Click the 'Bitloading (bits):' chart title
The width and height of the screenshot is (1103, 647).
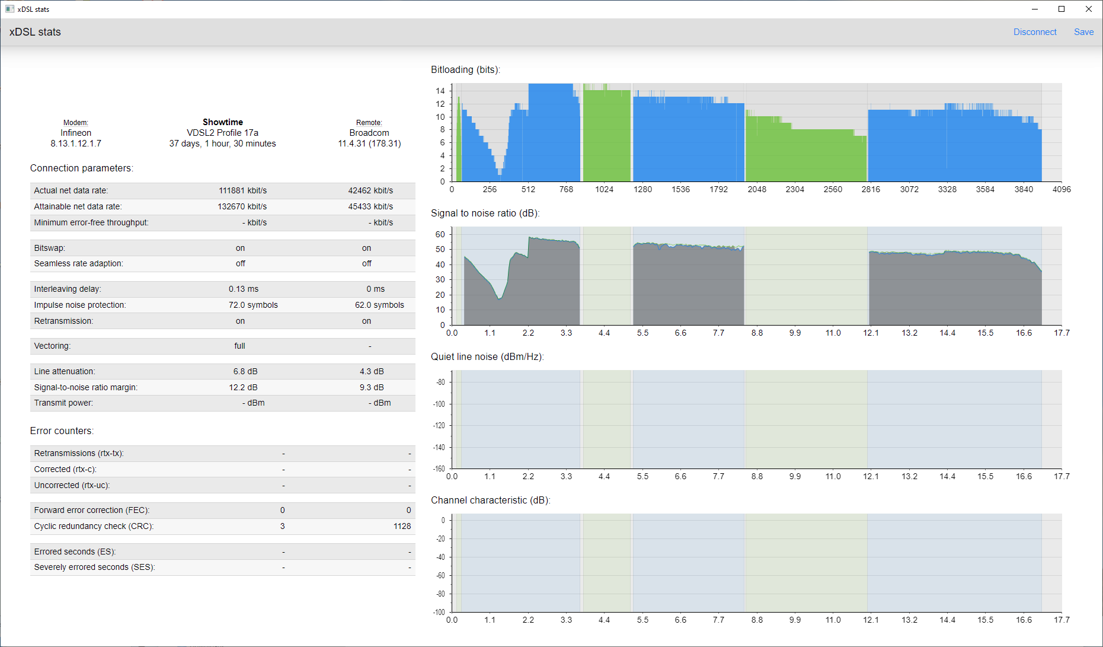pos(466,70)
